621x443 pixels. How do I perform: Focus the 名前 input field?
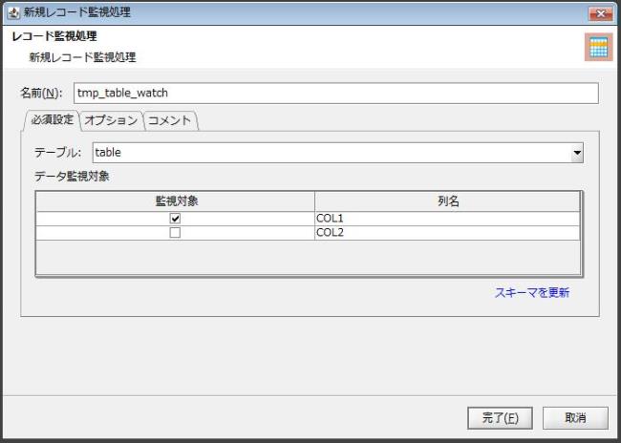coord(334,93)
